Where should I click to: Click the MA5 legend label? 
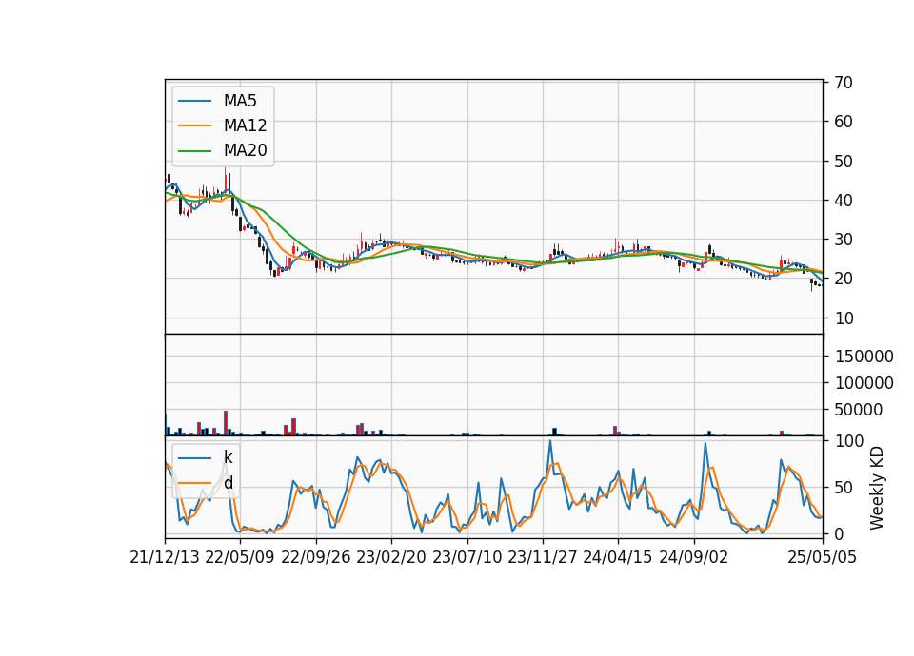(240, 101)
